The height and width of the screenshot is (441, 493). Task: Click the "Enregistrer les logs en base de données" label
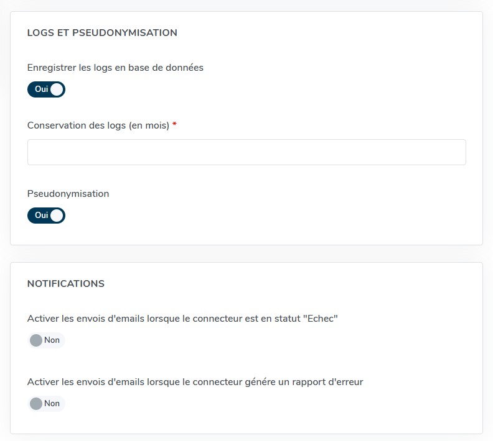pyautogui.click(x=115, y=68)
